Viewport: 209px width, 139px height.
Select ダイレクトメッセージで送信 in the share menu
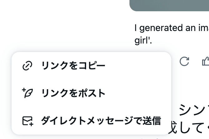coord(100,121)
